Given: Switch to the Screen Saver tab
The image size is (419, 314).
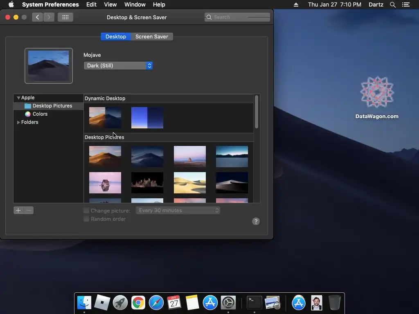Looking at the screenshot, I should coord(152,36).
